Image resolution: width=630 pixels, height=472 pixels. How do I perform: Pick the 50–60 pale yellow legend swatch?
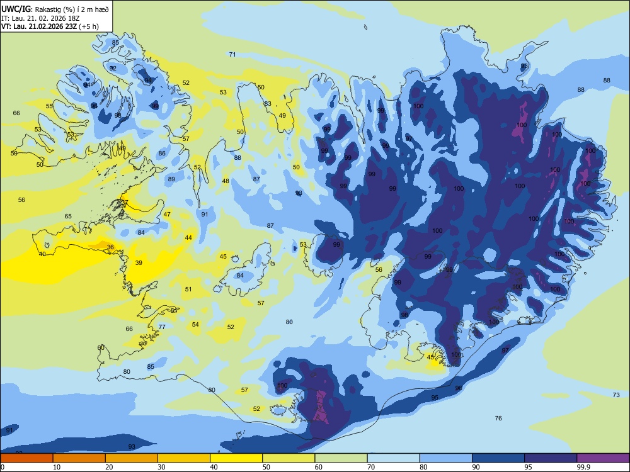[289, 458]
